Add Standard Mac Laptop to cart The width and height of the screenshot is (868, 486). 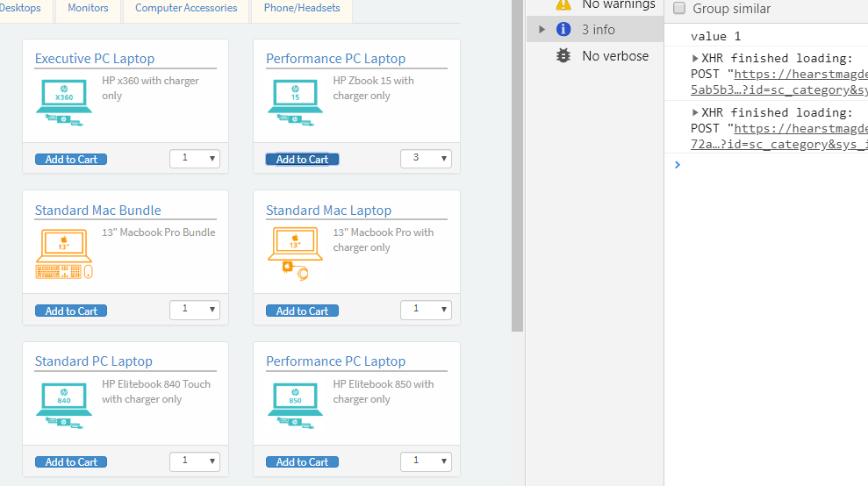pyautogui.click(x=302, y=311)
